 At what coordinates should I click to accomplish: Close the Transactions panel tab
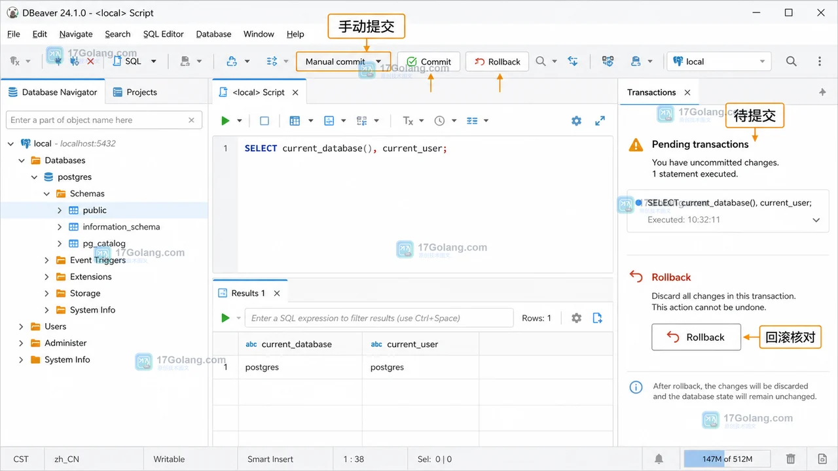(x=687, y=92)
